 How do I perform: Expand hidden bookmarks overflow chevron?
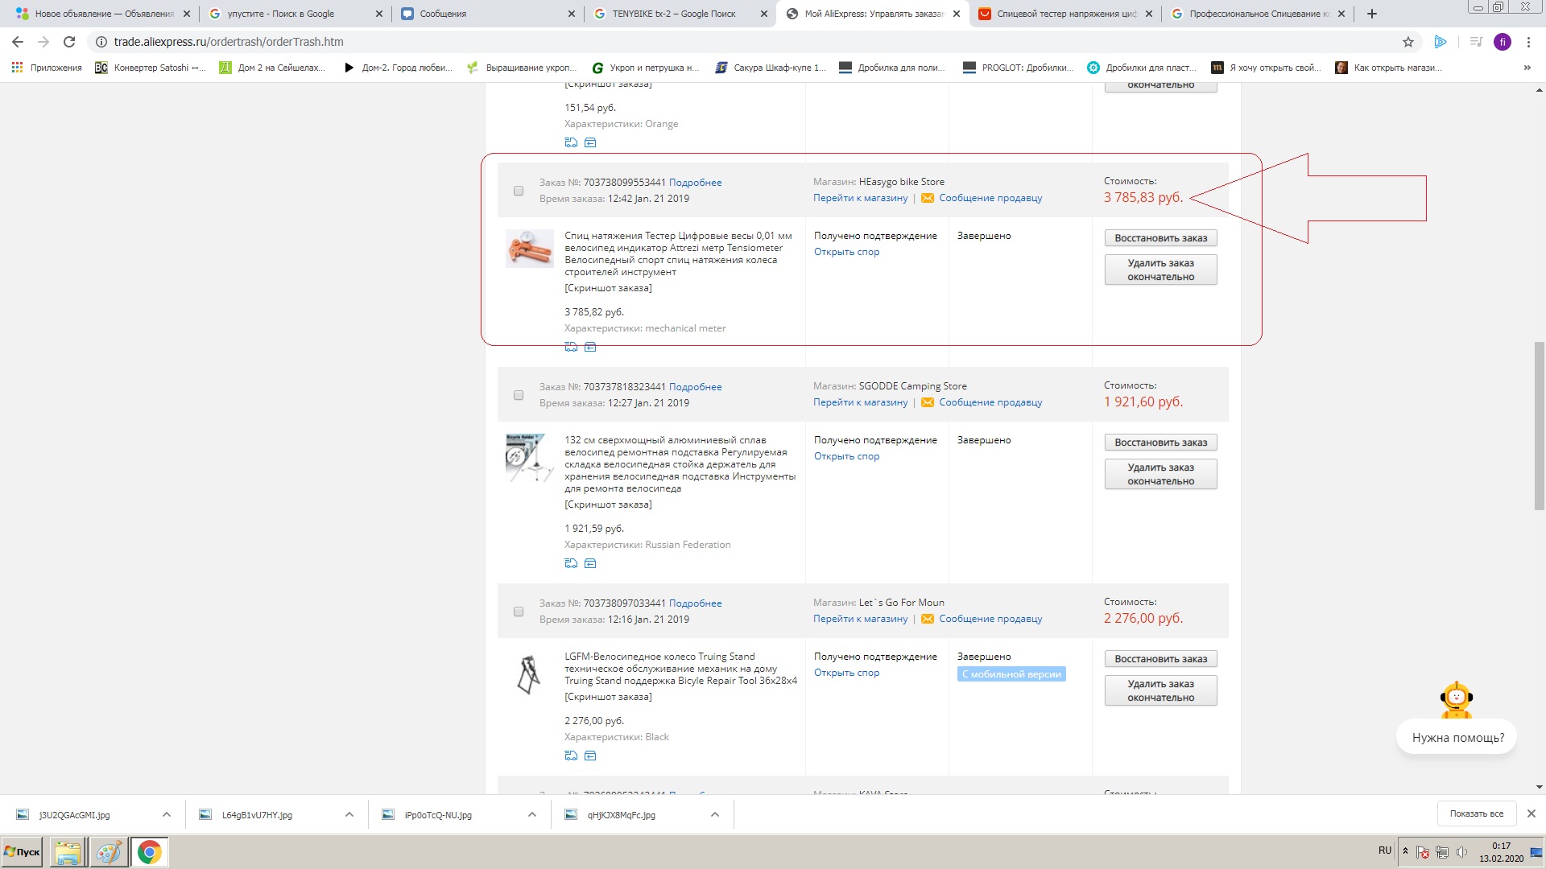(x=1527, y=68)
